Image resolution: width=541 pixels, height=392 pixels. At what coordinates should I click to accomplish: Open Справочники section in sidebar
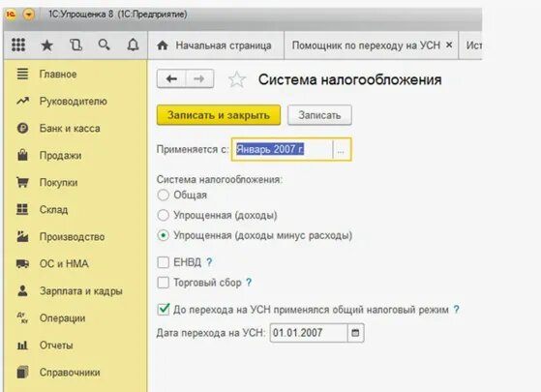point(75,373)
